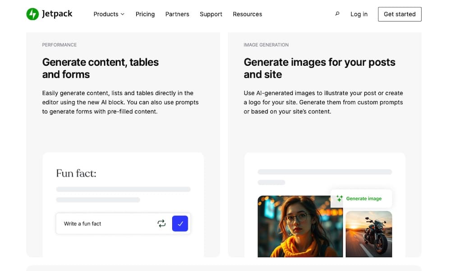Click the Jetpack lightning bolt logo

pyautogui.click(x=32, y=14)
